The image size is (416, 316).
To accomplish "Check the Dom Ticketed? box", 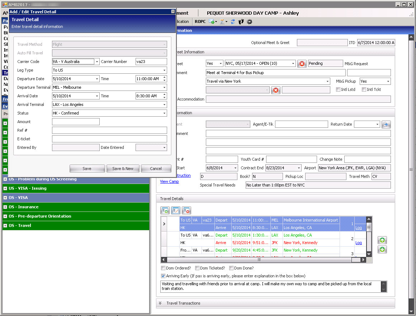I will 197,268.
